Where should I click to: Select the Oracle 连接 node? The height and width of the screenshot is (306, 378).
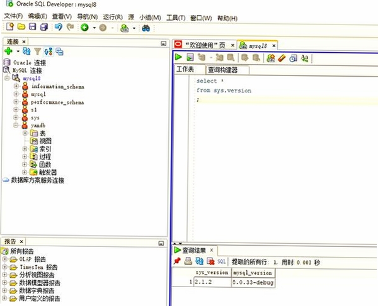[x=30, y=63]
